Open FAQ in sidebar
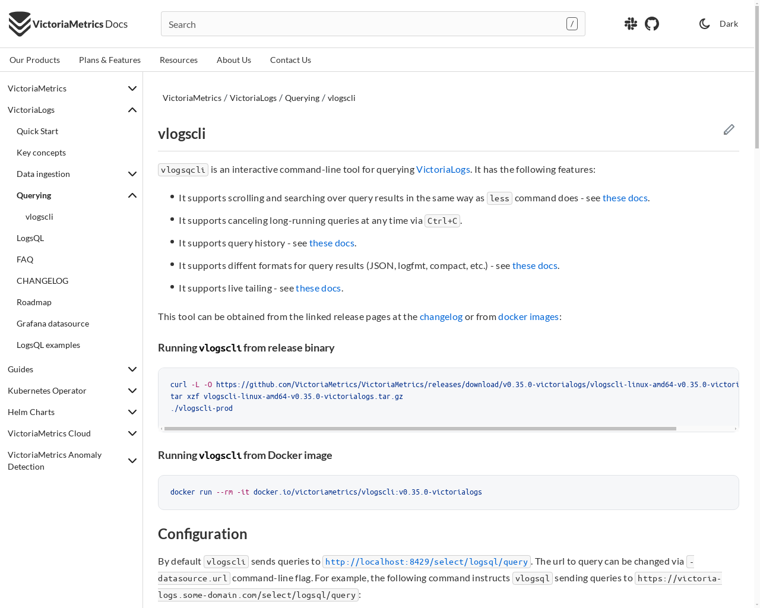The image size is (760, 608). point(25,259)
